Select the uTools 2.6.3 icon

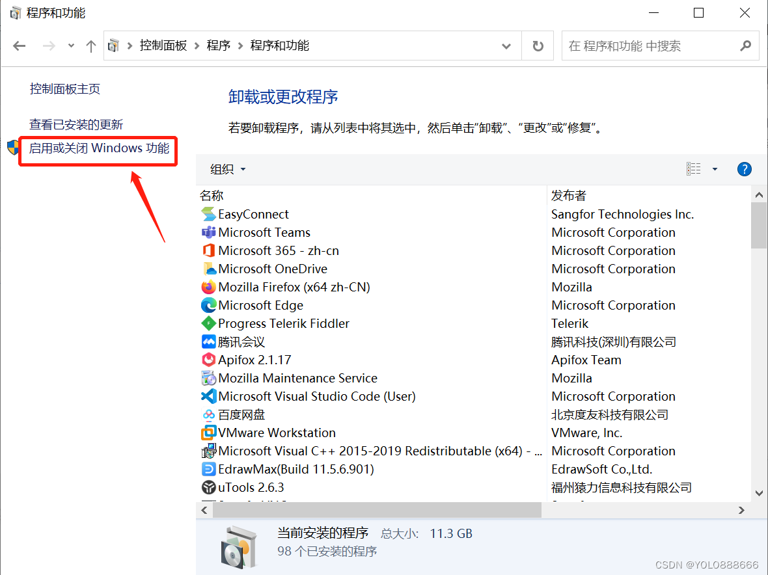[x=209, y=487]
